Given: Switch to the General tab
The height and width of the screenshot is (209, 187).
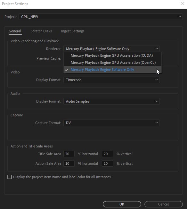Looking at the screenshot, I should pos(15,31).
